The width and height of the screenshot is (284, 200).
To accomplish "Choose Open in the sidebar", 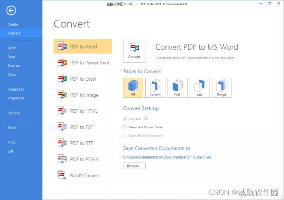I will [12, 48].
